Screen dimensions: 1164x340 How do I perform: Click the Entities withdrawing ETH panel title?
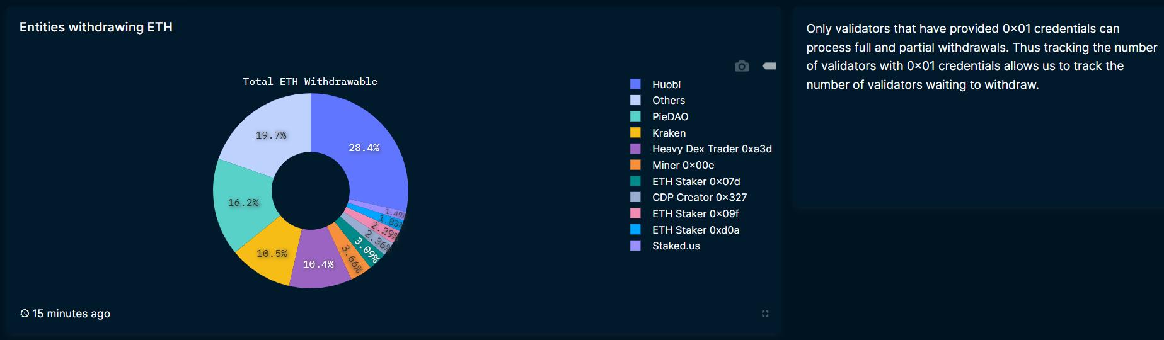coord(96,27)
